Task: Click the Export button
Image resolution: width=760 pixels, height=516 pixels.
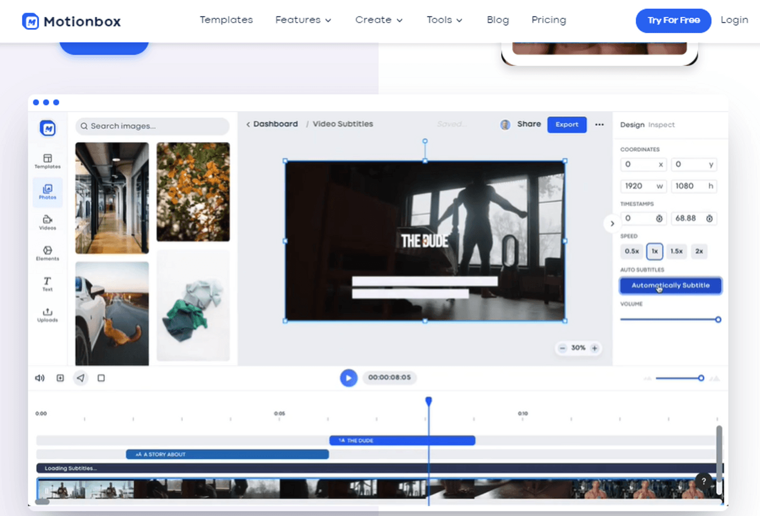Action: click(x=567, y=125)
